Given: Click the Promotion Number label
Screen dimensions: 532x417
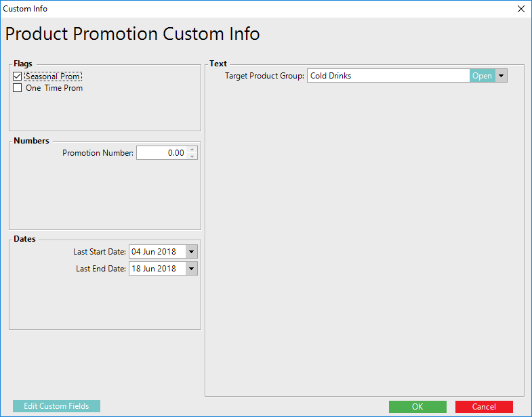Looking at the screenshot, I should pos(98,153).
